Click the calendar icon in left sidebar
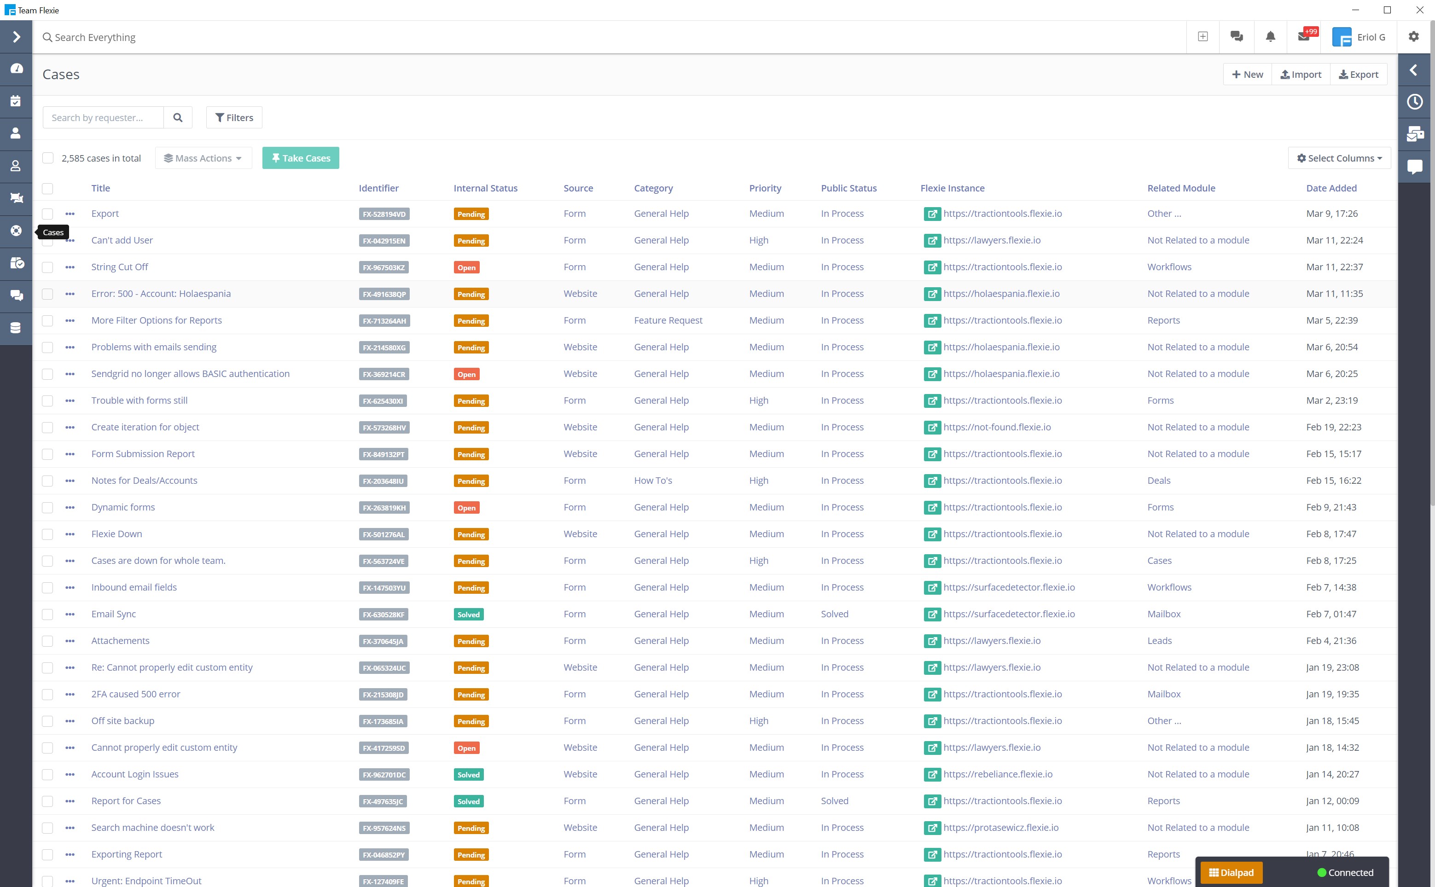 tap(17, 101)
